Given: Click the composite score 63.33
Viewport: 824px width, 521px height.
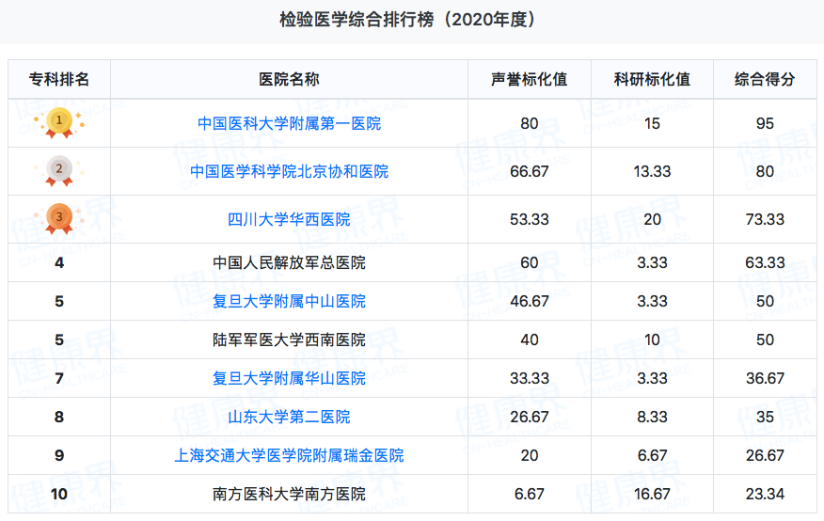Looking at the screenshot, I should tap(765, 262).
